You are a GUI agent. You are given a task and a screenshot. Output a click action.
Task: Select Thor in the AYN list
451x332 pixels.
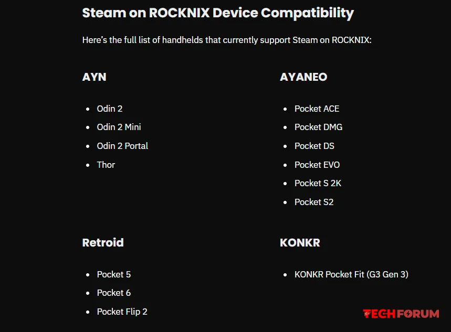point(106,165)
